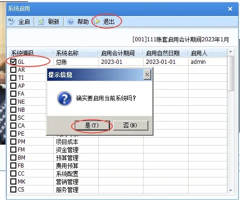Tick the BM 预算管理 checkbox
Viewport: 240px width, 200px height.
tap(13, 157)
